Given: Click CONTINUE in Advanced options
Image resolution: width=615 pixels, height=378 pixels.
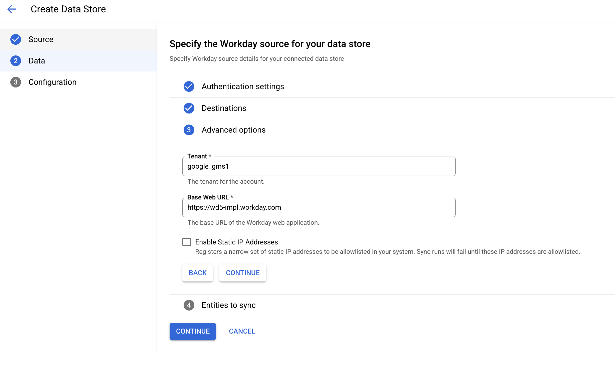Looking at the screenshot, I should 243,273.
